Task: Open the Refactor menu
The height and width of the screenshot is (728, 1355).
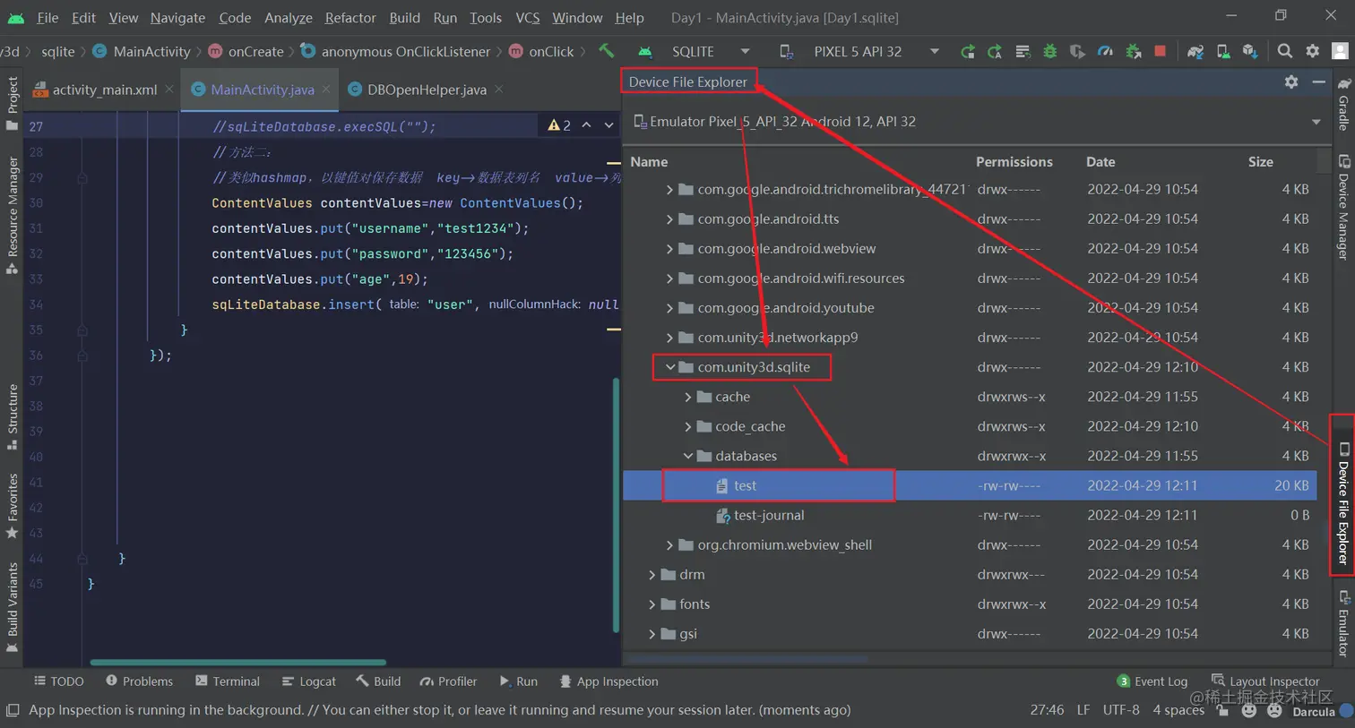Action: (350, 17)
